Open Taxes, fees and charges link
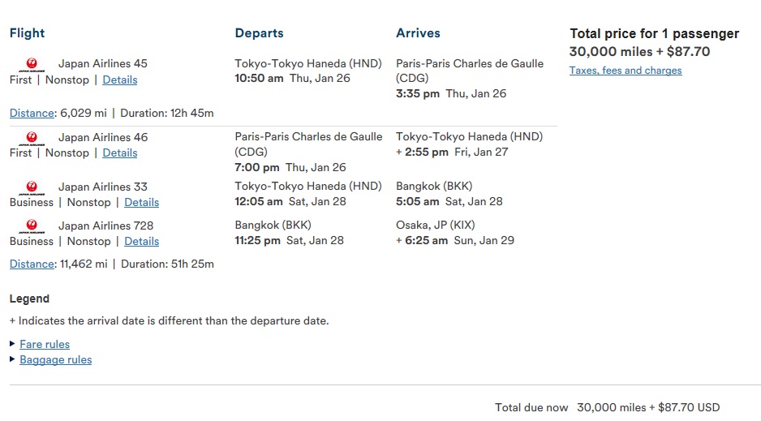The width and height of the screenshot is (761, 421). [x=626, y=71]
